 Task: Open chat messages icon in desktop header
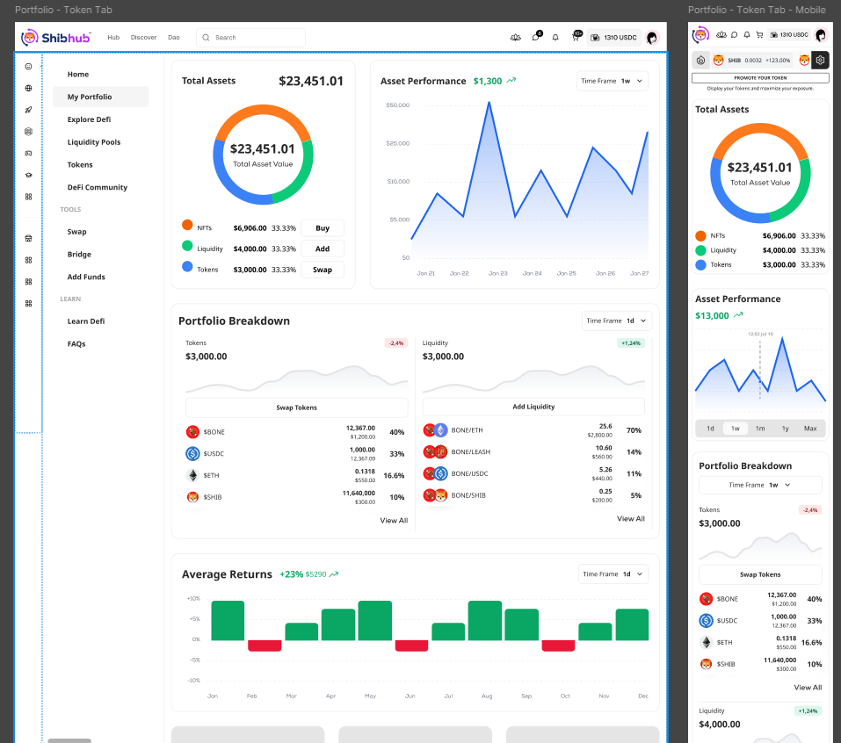click(536, 37)
